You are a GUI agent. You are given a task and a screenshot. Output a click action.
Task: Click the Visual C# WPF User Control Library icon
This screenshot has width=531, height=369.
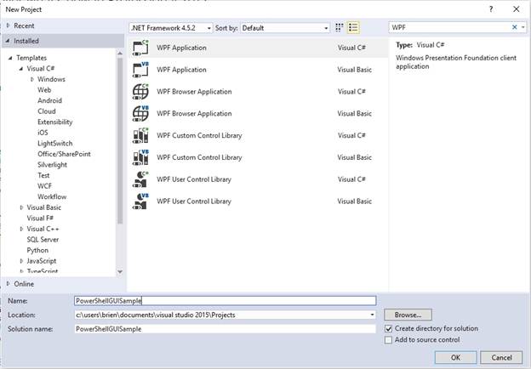coord(140,179)
